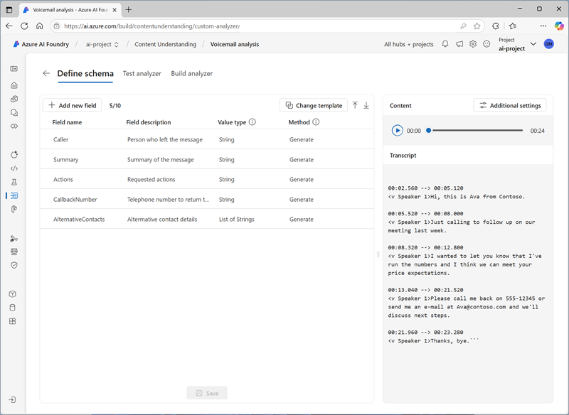This screenshot has width=569, height=415.
Task: Open the data cylinder sidebar icon
Action: [13, 308]
